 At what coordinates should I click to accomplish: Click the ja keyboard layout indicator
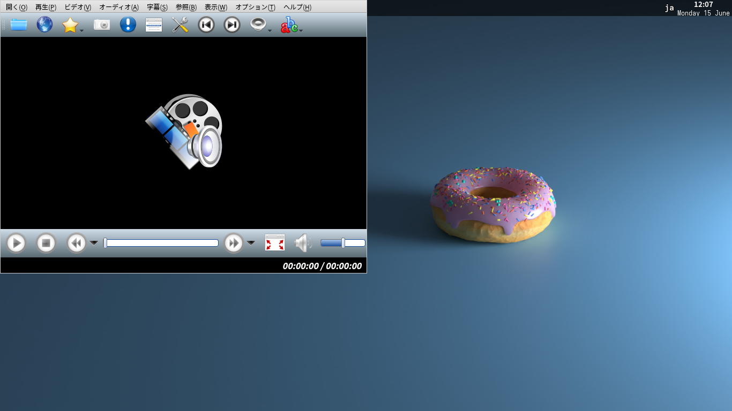(669, 7)
